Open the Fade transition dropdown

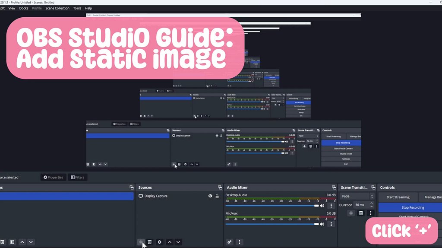coord(357,197)
